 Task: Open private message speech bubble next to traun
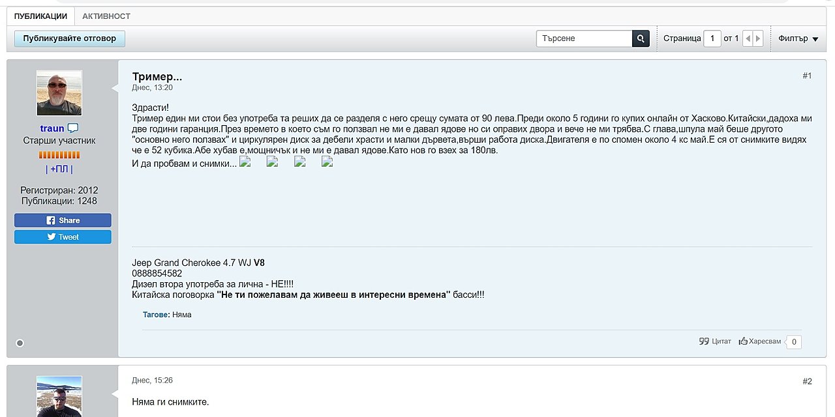coord(73,128)
